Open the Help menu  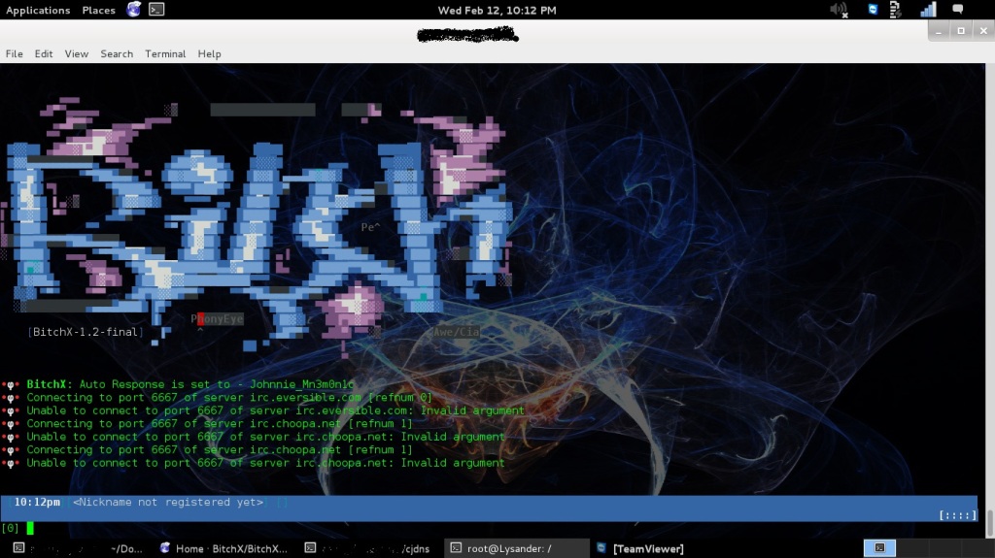(209, 54)
